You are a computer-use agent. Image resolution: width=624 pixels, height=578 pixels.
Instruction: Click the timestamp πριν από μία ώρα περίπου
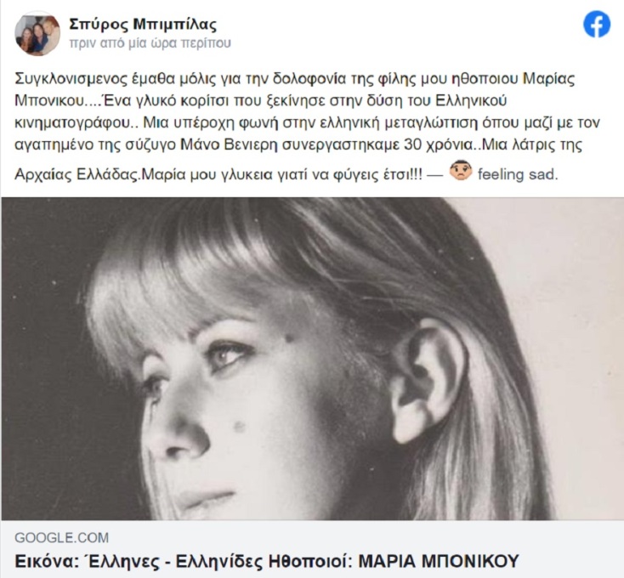click(150, 43)
